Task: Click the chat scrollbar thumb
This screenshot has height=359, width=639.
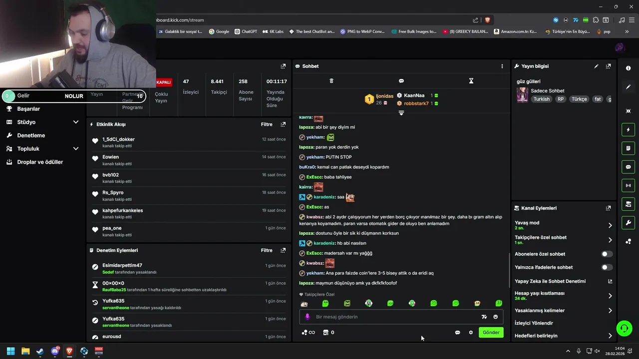Action: (509, 269)
